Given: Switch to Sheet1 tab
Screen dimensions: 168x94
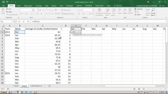Looking at the screenshot, I should (16, 86).
